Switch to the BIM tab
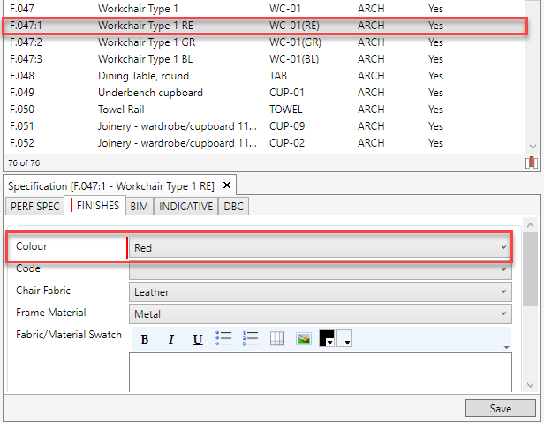 click(x=139, y=206)
